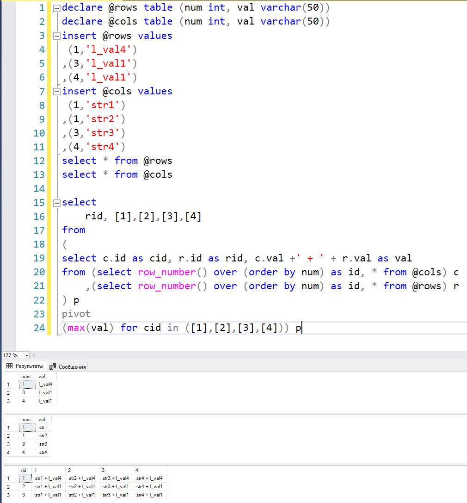Click row header 4 in second result grid
The image size is (467, 503).
tap(8, 452)
